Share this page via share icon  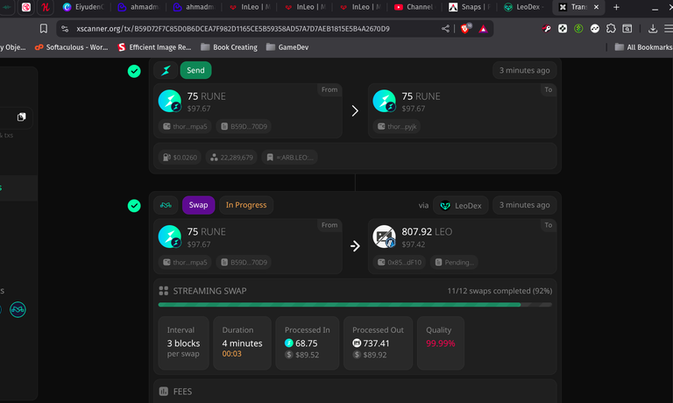tap(445, 29)
